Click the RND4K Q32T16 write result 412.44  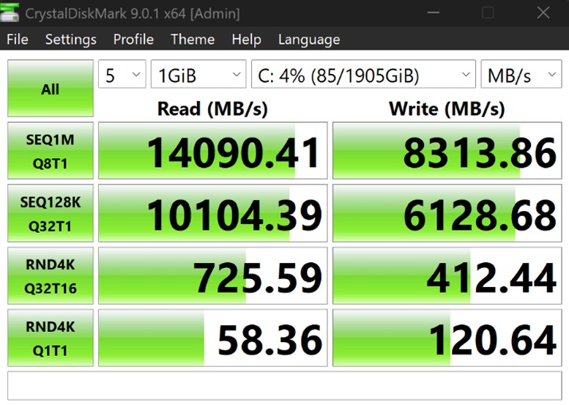[x=447, y=276]
